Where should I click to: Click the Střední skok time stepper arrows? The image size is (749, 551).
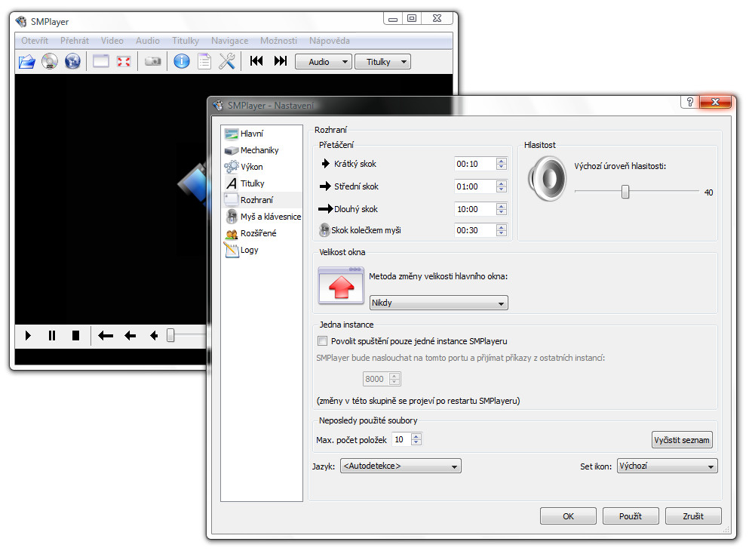501,186
